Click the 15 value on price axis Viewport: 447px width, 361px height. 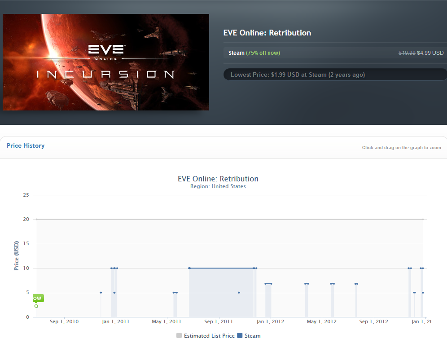coord(26,243)
